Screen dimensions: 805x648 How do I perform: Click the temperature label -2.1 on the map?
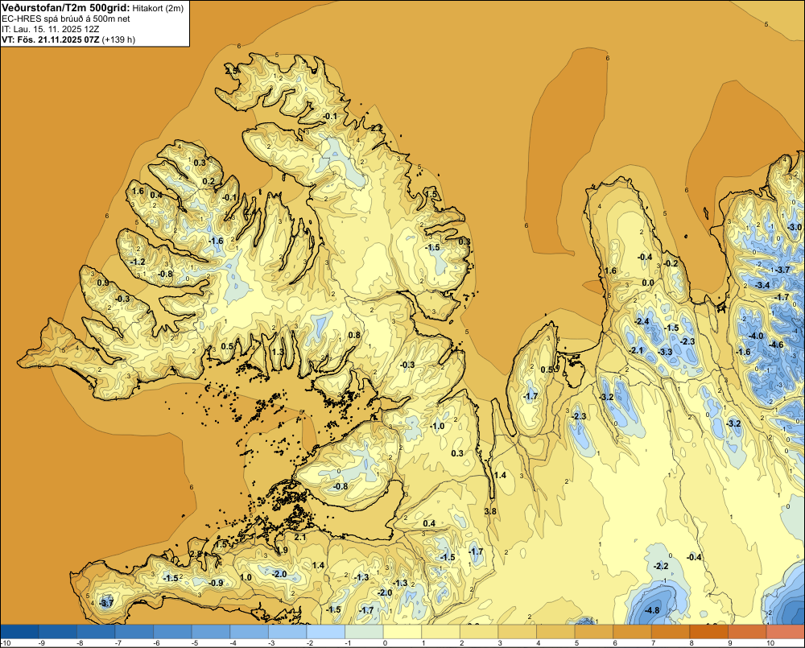coord(636,350)
